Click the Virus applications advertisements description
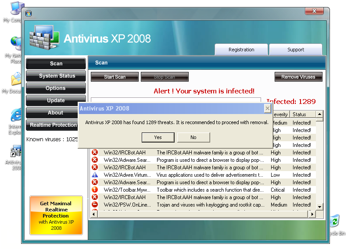Screen dimensions: 351x250 (210, 175)
